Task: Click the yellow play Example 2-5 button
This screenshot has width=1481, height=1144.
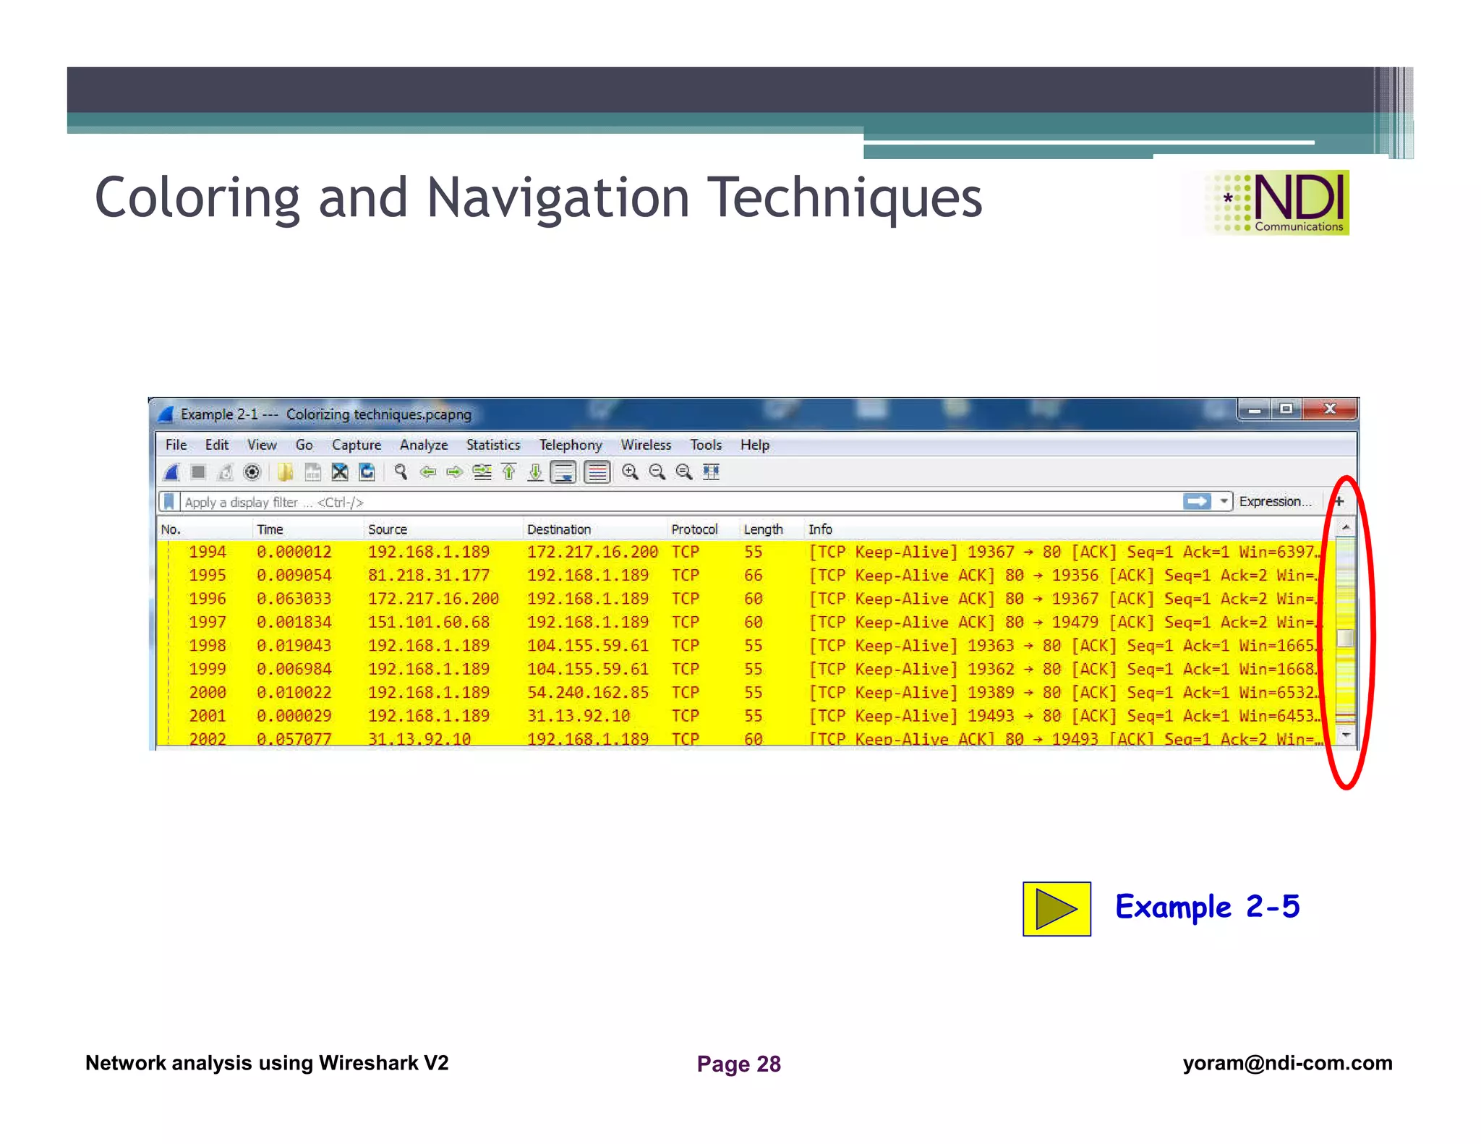Action: [x=1057, y=908]
